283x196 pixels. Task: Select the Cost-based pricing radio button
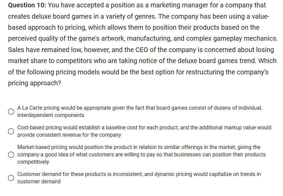pos(11,131)
